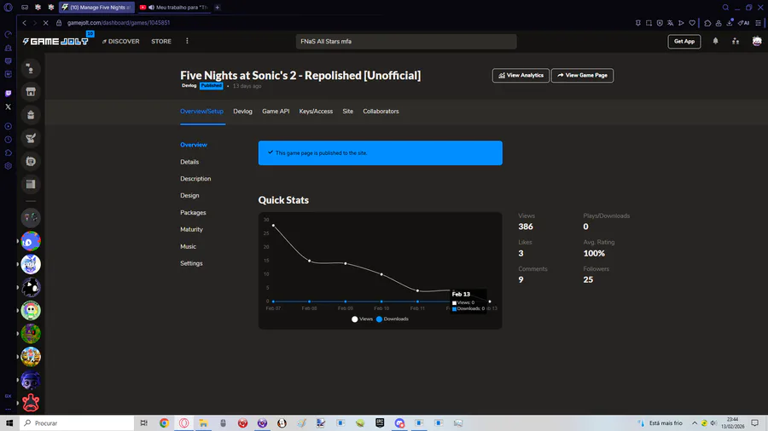Open the easy setup menu icon in browser toolbar

(x=759, y=22)
